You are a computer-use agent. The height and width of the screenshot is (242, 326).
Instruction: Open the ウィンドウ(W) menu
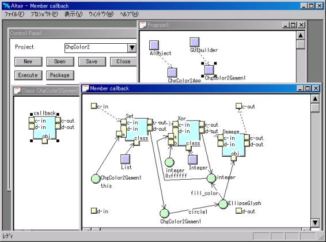point(101,14)
